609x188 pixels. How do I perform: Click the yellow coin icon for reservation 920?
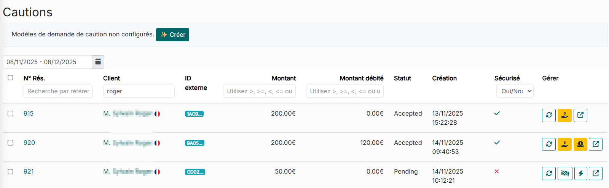(x=580, y=144)
